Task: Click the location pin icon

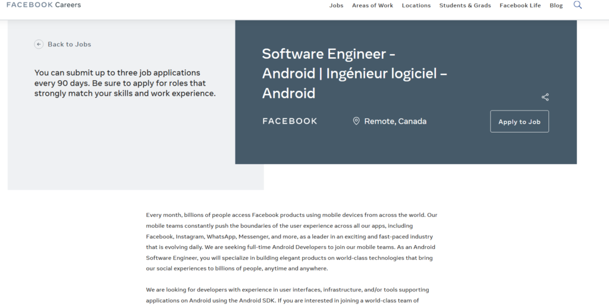Action: pos(356,121)
